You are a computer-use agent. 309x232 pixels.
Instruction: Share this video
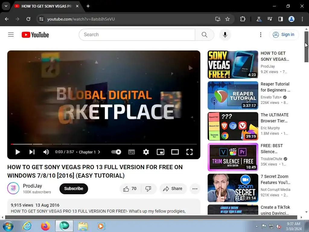tap(173, 188)
